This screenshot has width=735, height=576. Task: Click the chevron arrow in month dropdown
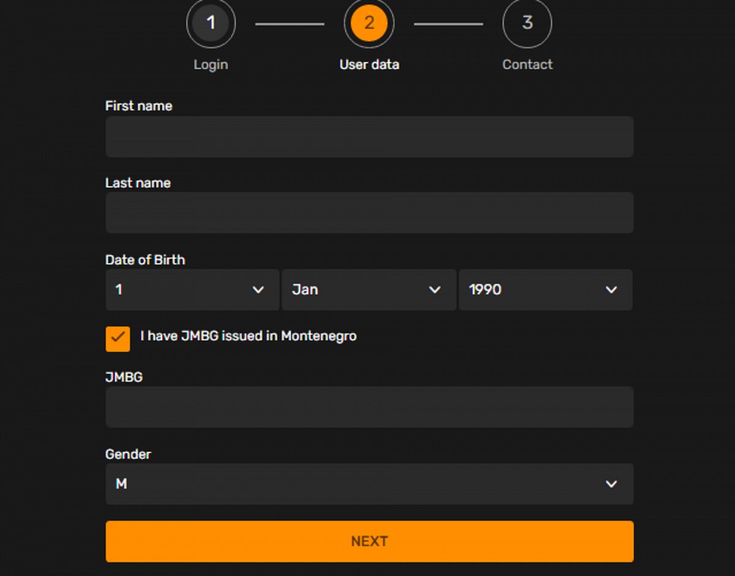(435, 290)
